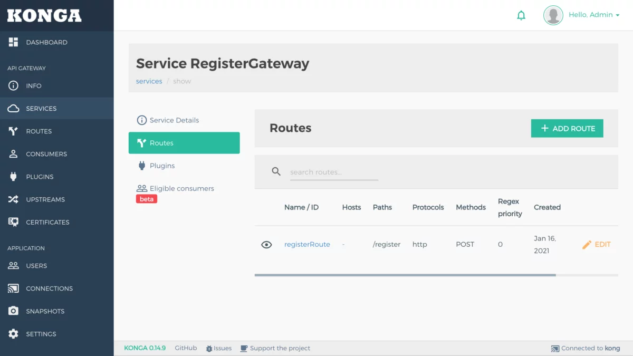
Task: Open the registerRoute link
Action: point(307,245)
